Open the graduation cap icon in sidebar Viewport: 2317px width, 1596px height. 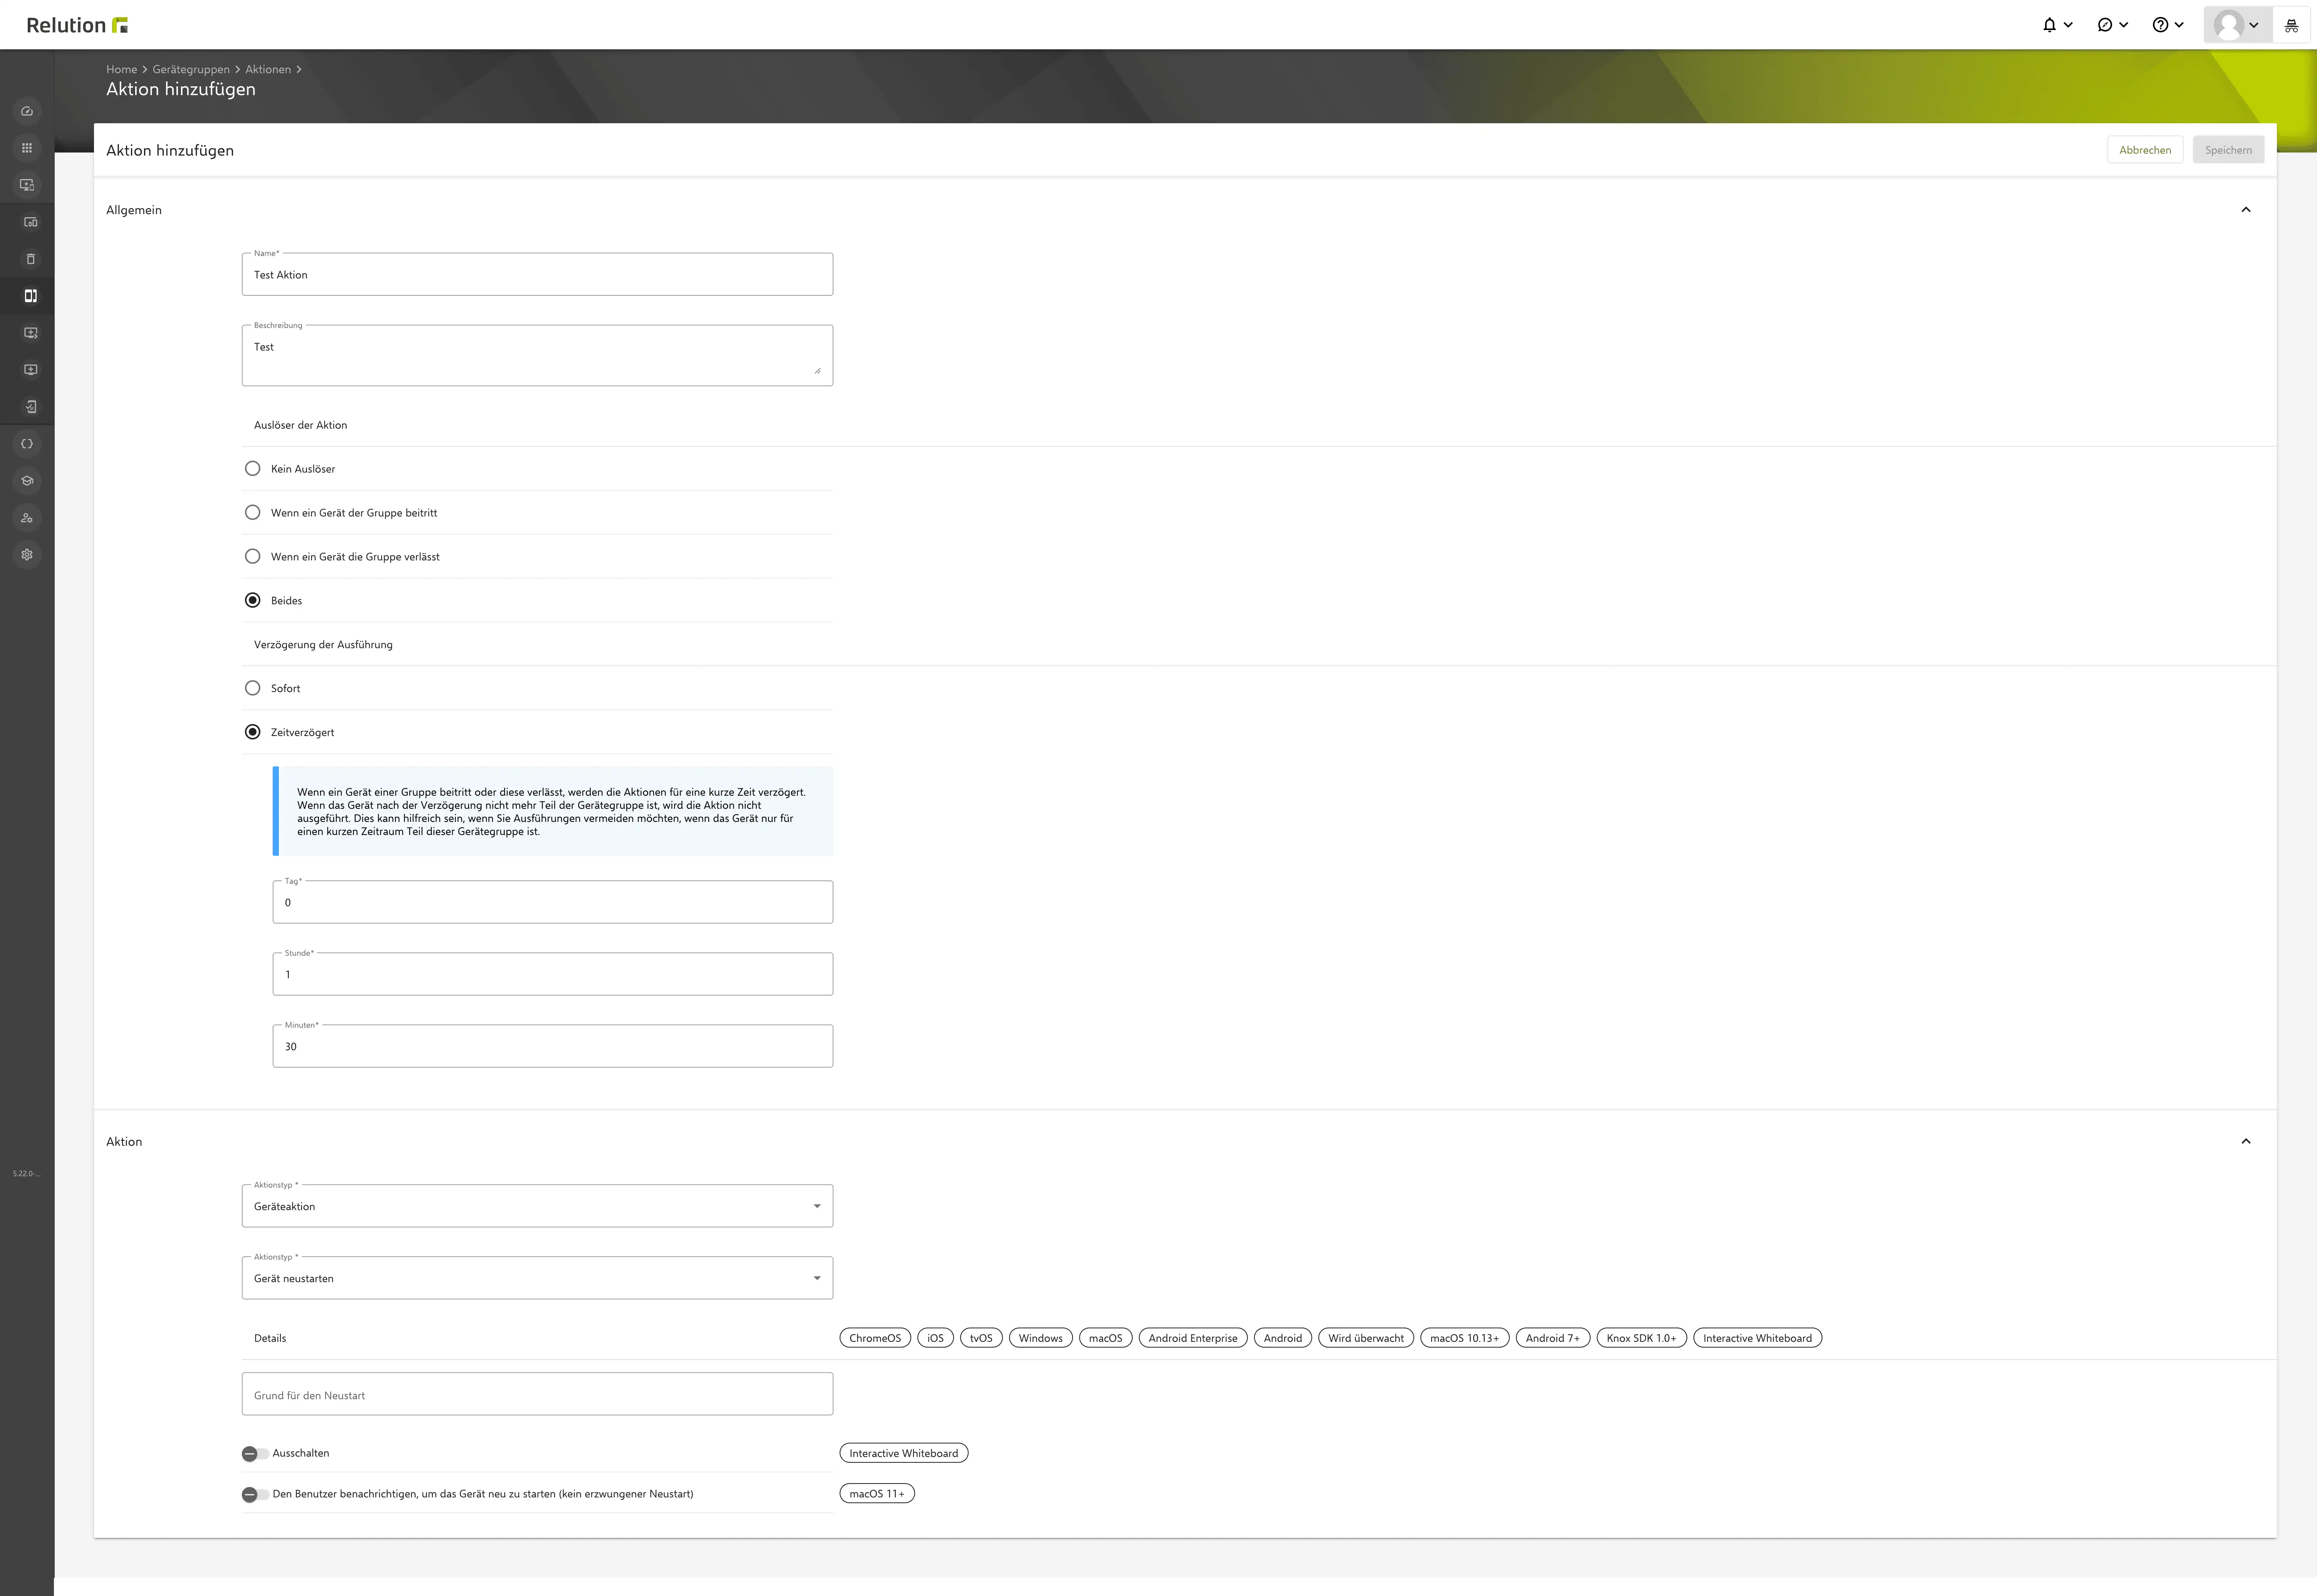coord(27,481)
